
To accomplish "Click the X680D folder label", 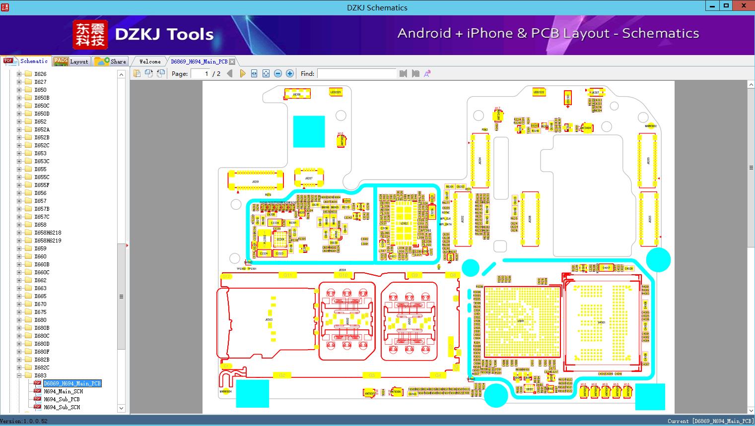I will (42, 344).
